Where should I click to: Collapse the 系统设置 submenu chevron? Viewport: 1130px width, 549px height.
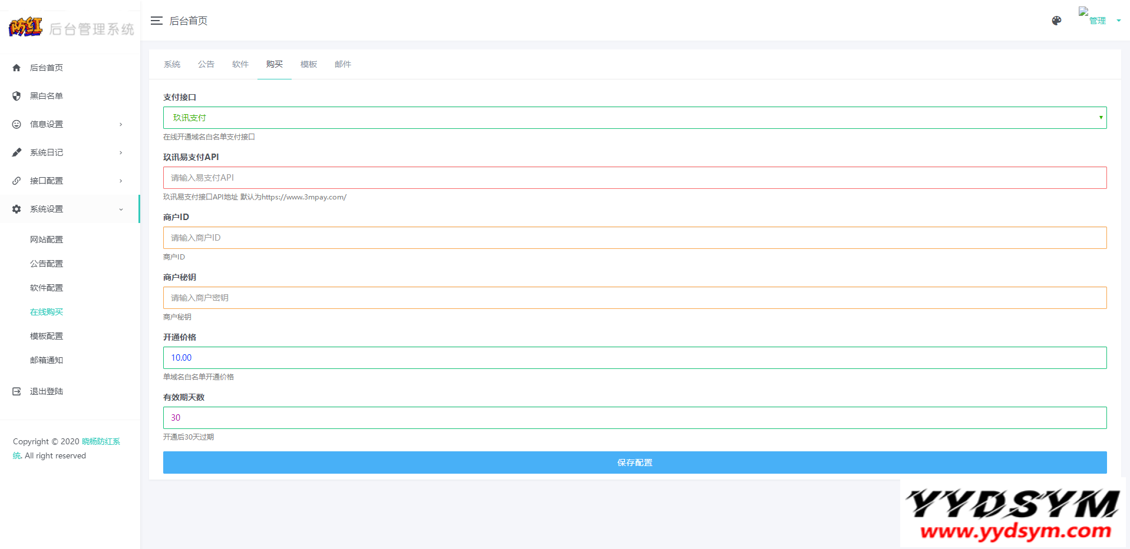(x=121, y=209)
